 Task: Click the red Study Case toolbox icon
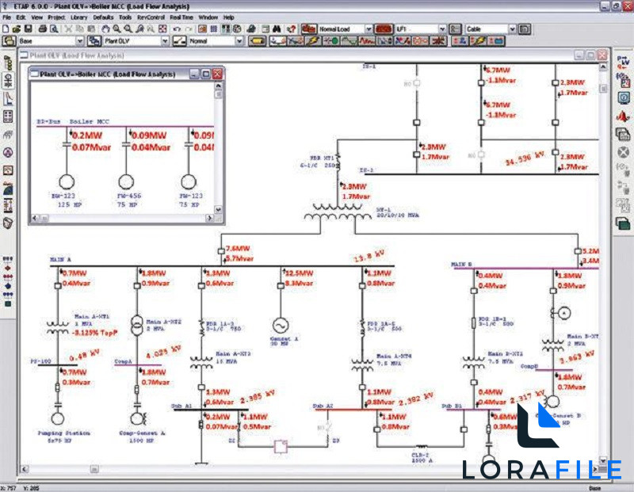[x=308, y=29]
